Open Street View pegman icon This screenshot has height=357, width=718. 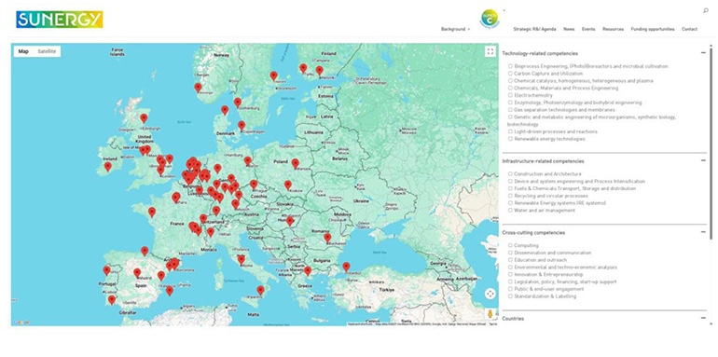coord(490,314)
